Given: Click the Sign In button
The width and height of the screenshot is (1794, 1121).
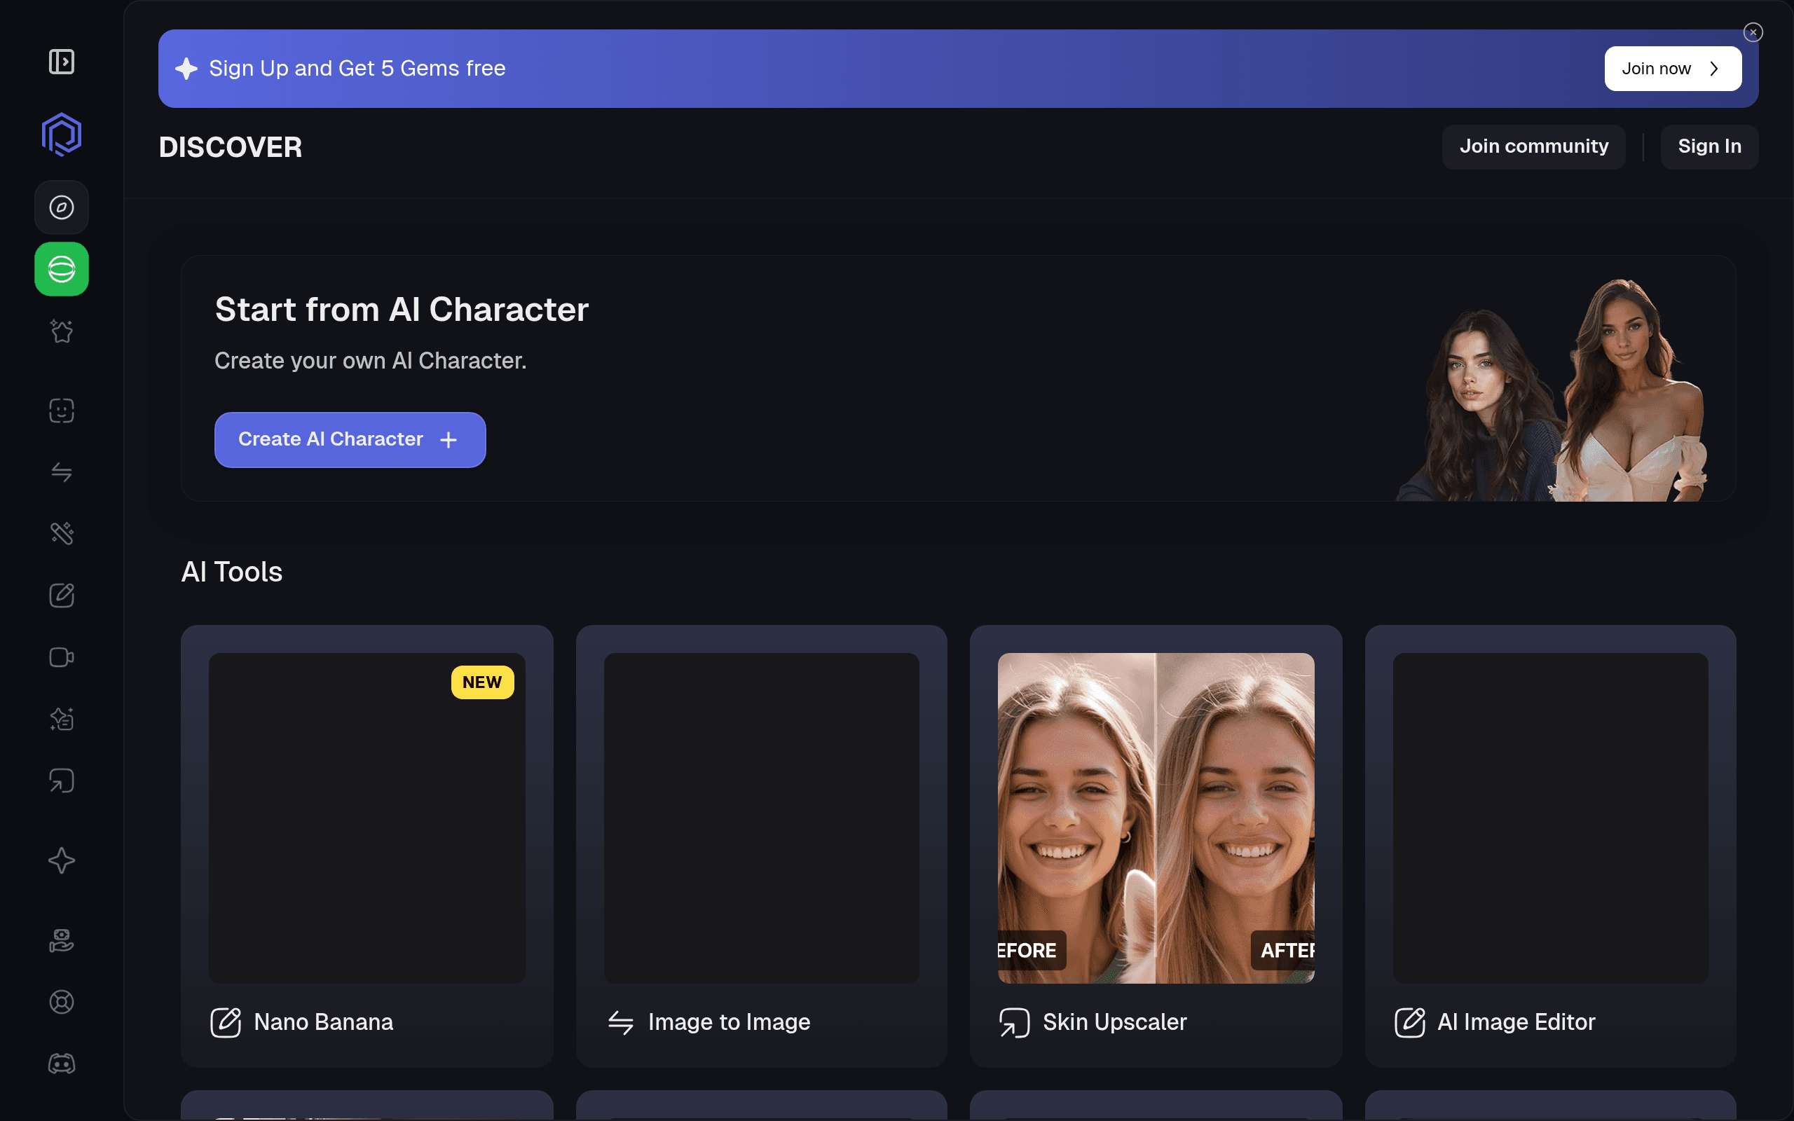Looking at the screenshot, I should tap(1709, 147).
